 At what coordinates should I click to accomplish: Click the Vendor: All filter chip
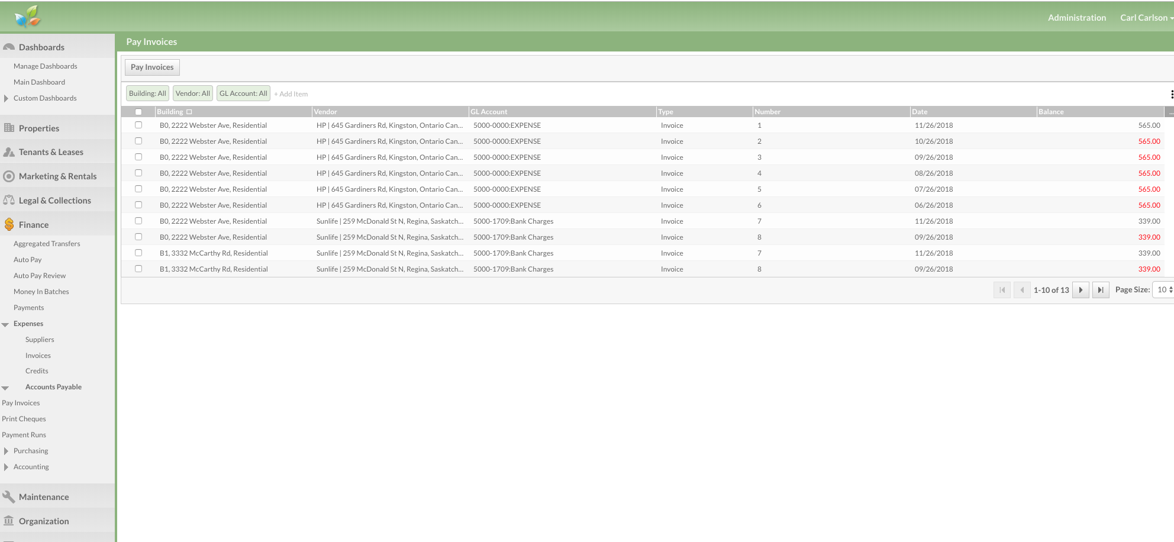(x=193, y=93)
